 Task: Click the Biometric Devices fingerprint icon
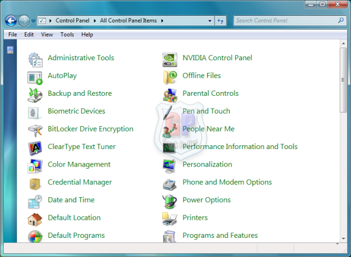[x=33, y=113]
